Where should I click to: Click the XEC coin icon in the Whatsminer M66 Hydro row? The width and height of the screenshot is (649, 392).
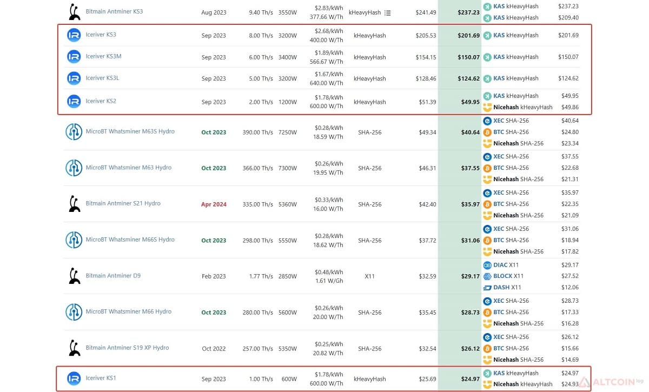[x=487, y=301]
